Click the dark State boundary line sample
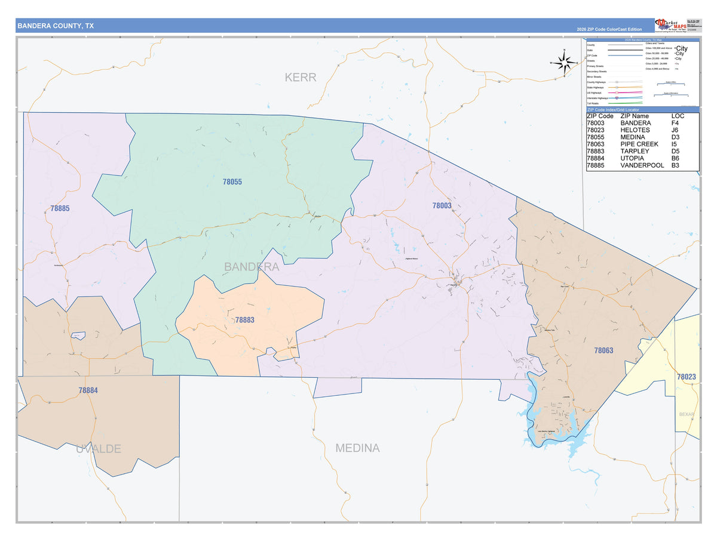The width and height of the screenshot is (717, 542). [625, 50]
